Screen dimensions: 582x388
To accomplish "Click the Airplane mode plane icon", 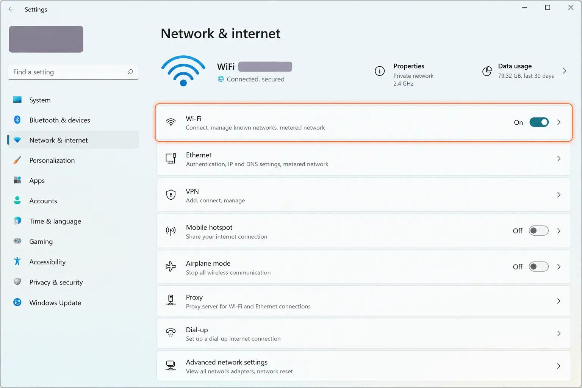I will tap(171, 267).
